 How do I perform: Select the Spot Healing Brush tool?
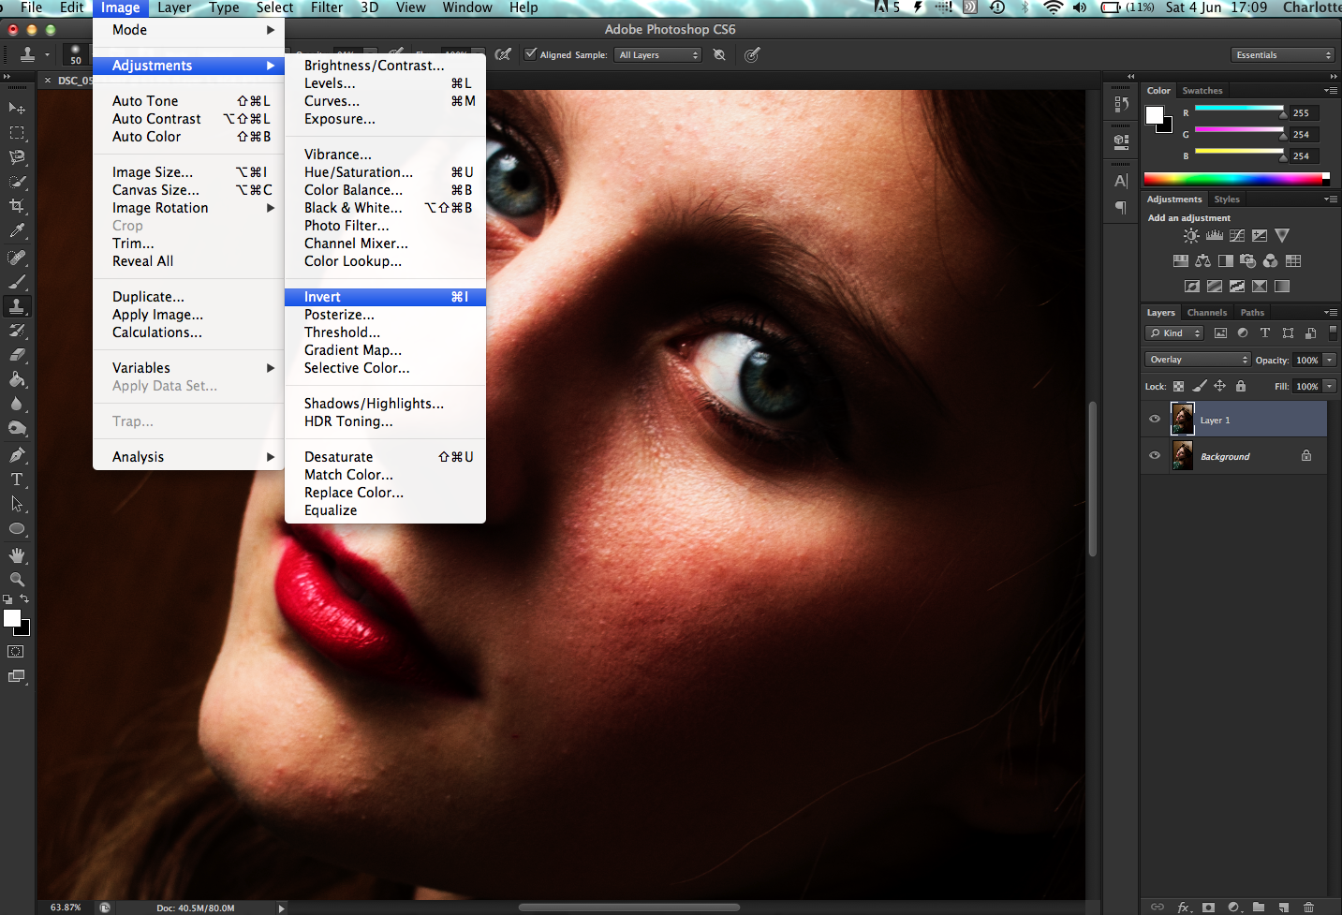[x=17, y=258]
